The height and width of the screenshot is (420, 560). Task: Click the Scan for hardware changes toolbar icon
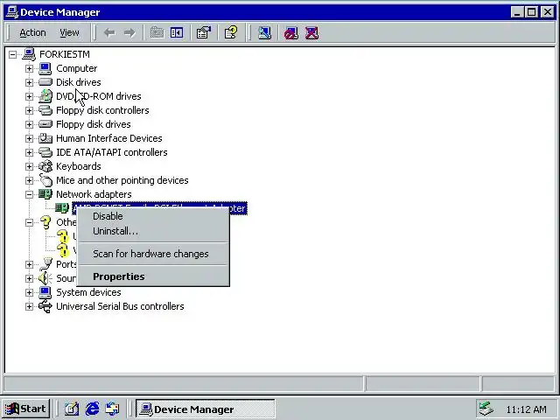264,33
